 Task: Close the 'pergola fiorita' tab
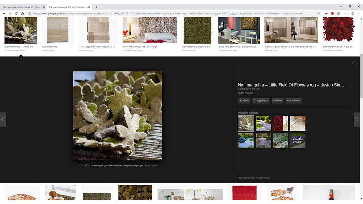[44, 7]
